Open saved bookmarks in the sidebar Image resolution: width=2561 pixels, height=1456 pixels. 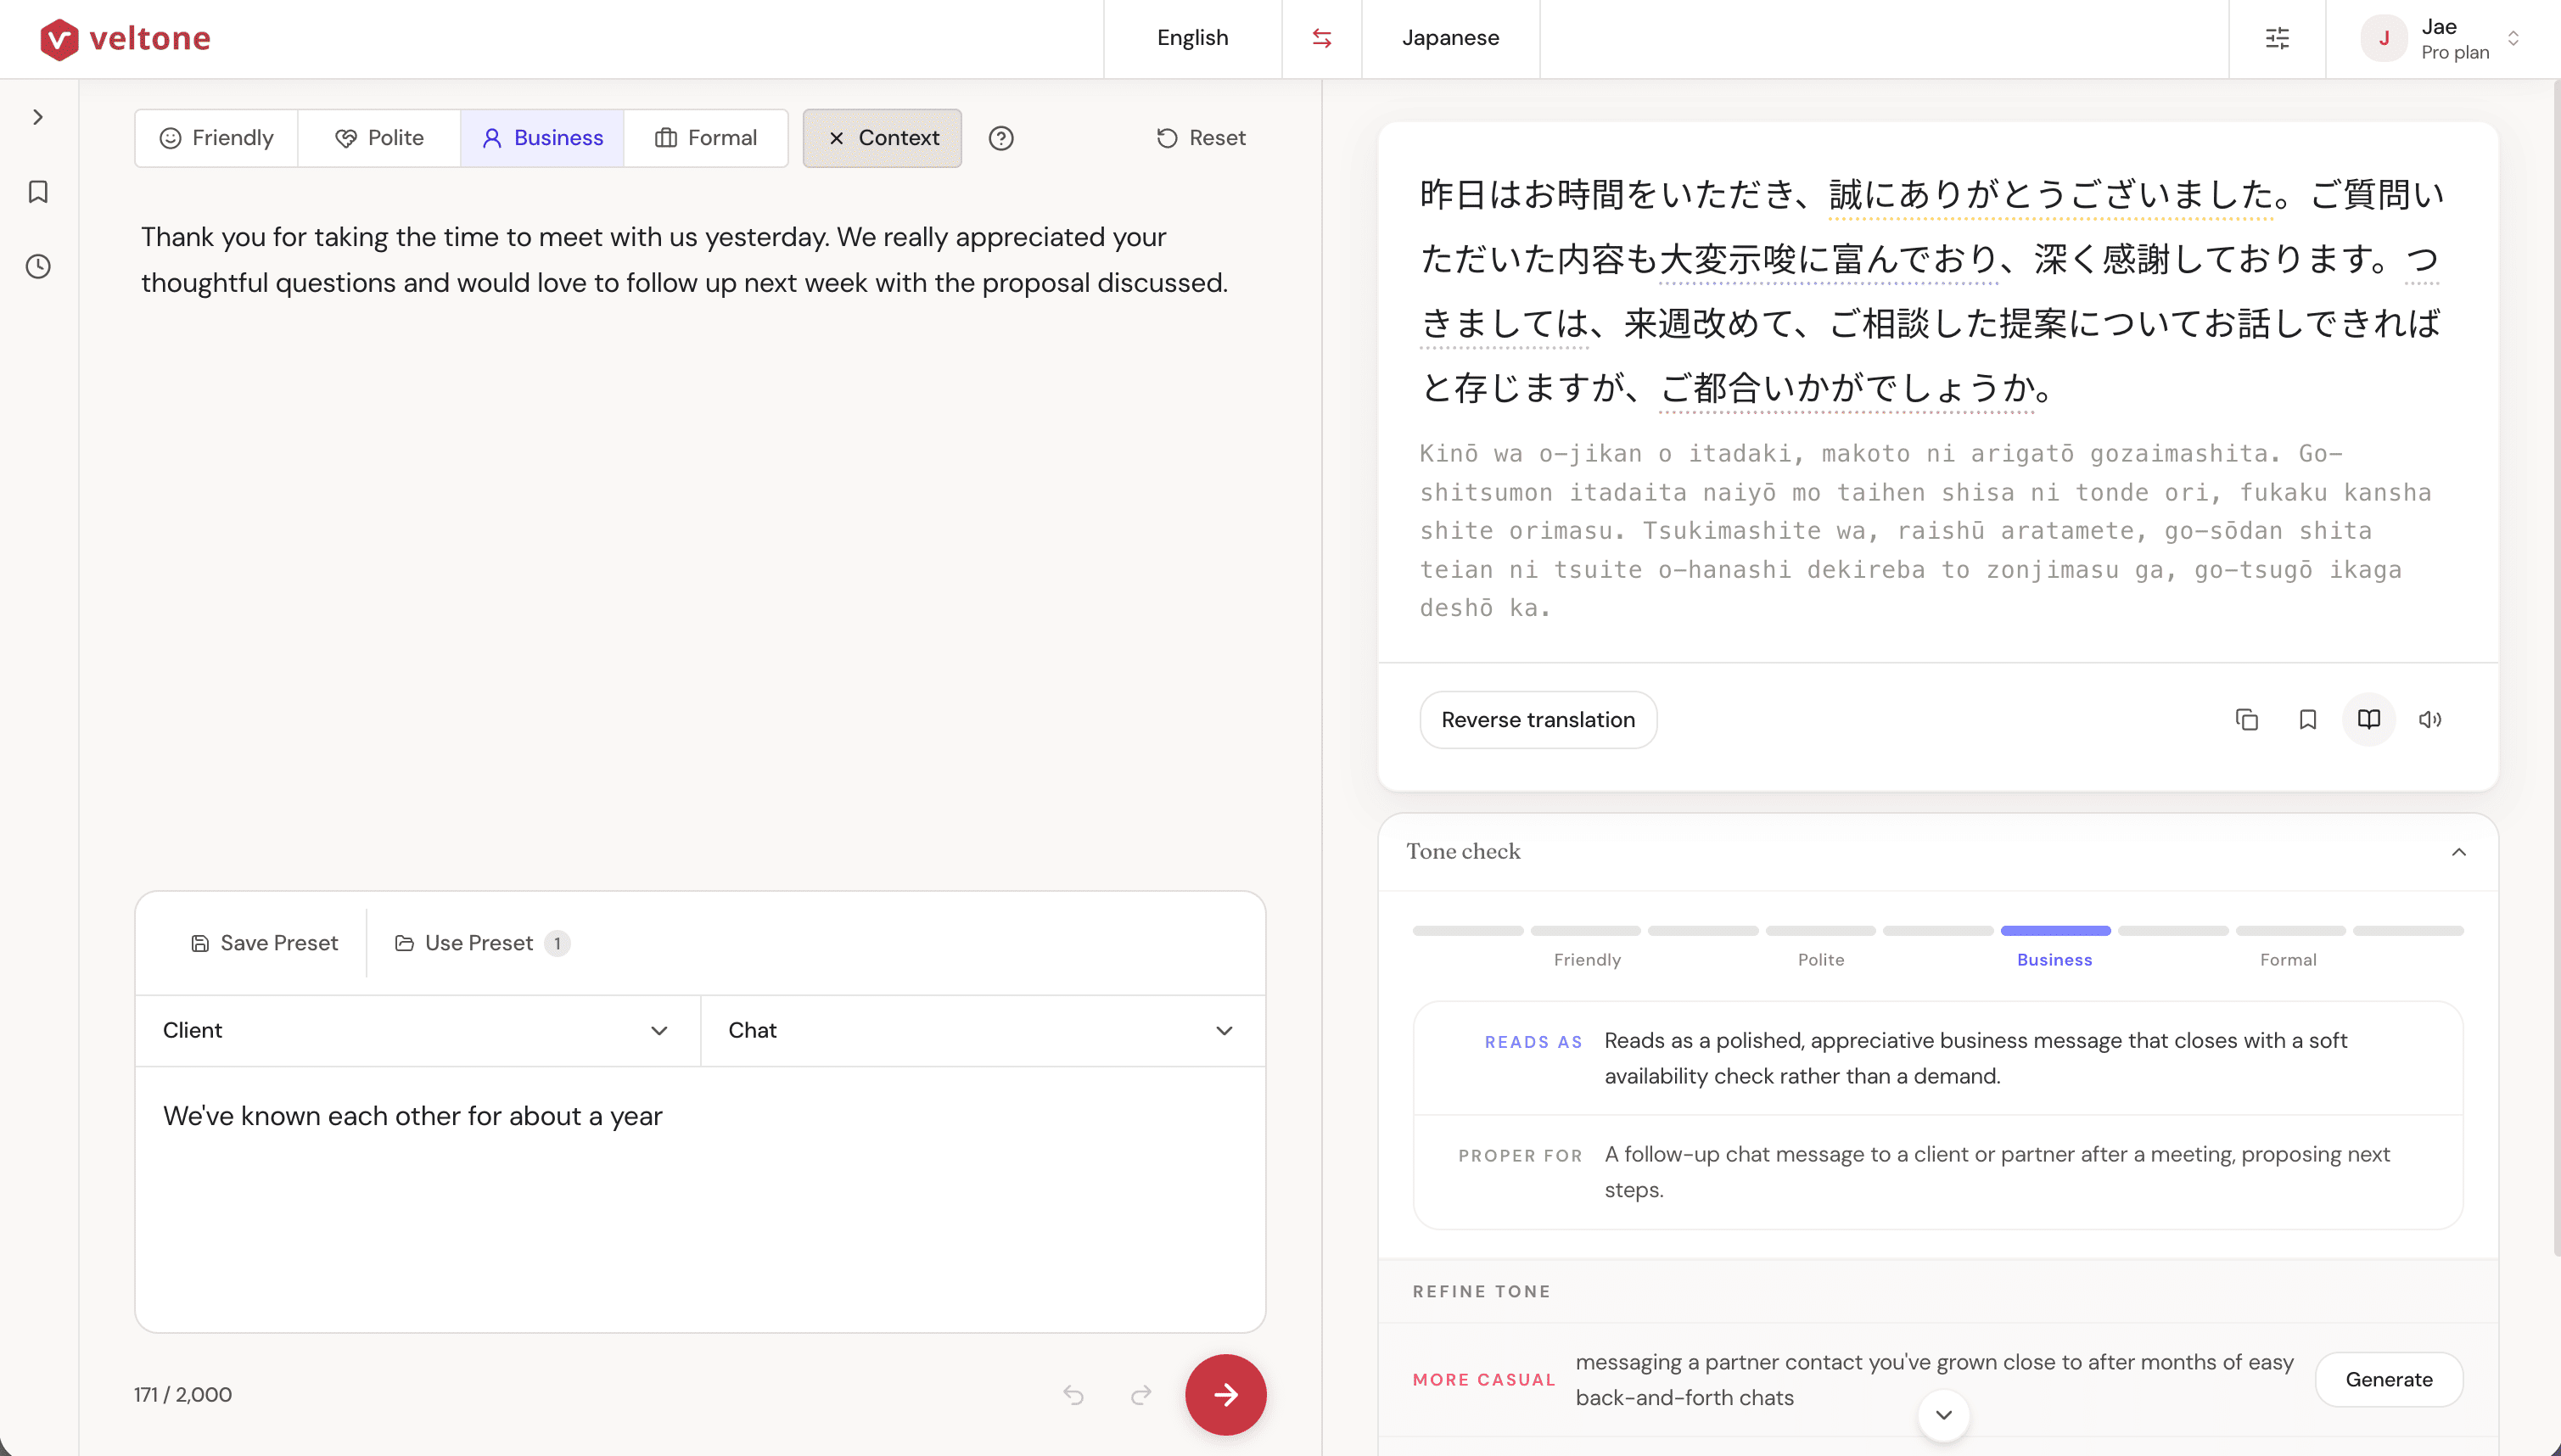pos(38,192)
